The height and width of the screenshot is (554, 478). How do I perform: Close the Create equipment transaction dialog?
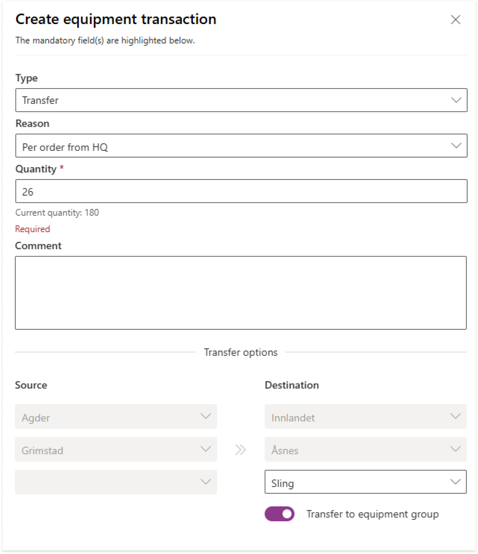point(455,20)
